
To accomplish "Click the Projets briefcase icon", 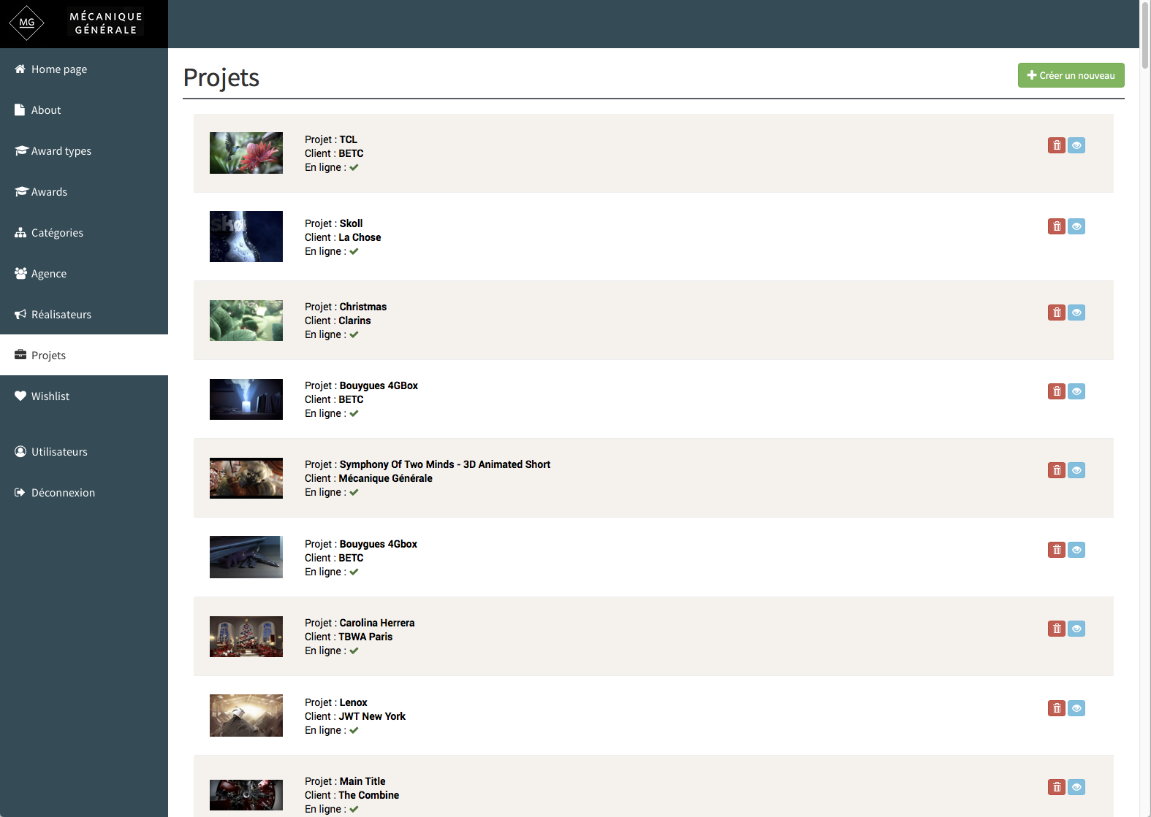I will [20, 355].
